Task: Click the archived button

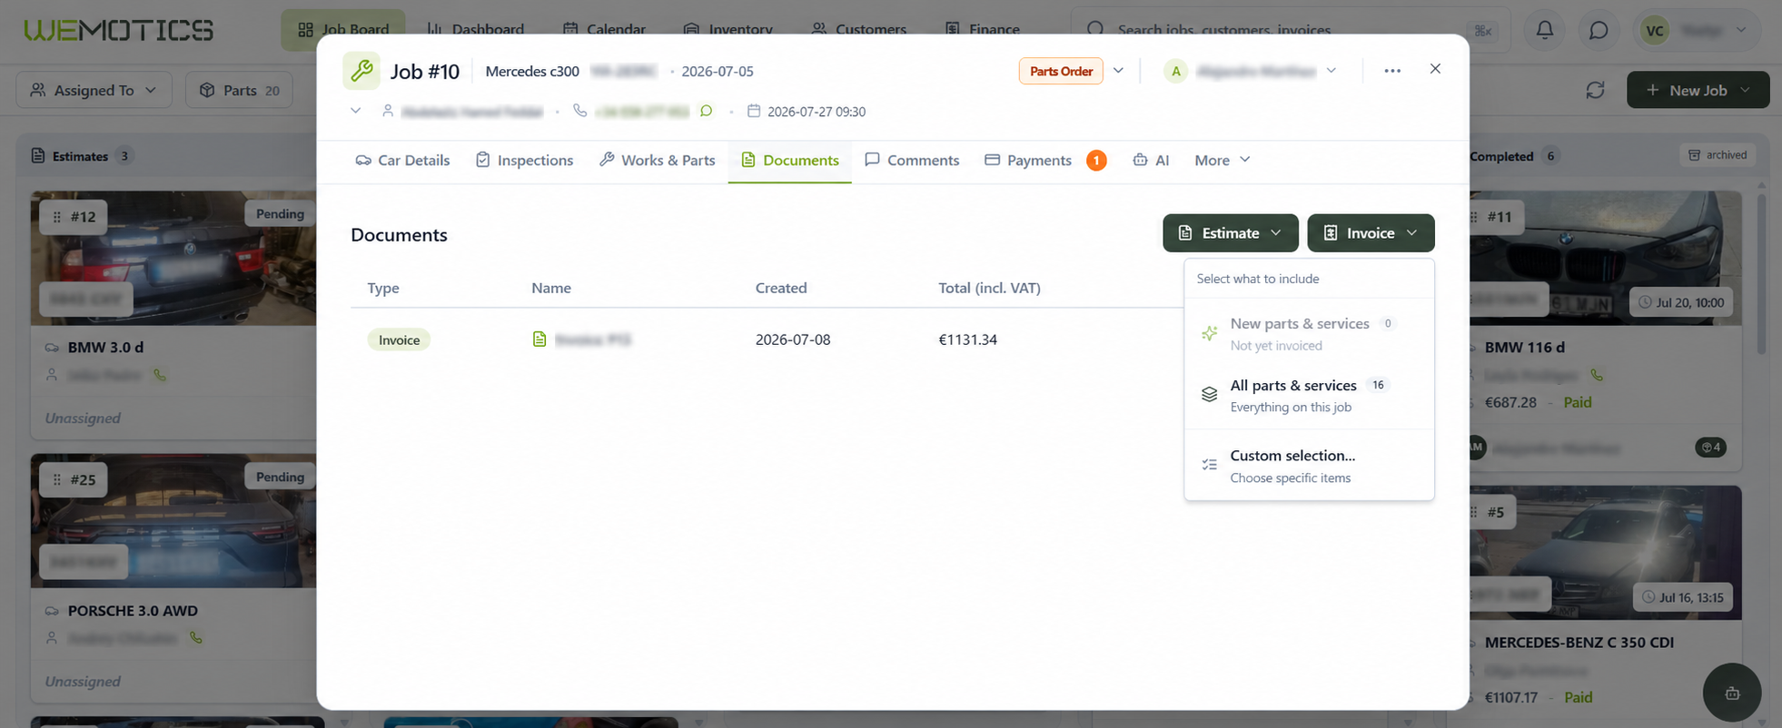Action: 1718,155
